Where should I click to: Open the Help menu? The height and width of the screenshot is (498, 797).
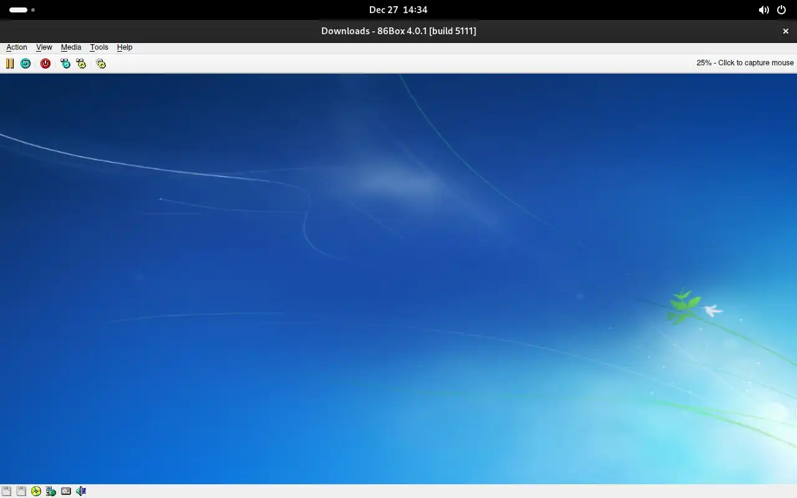125,47
